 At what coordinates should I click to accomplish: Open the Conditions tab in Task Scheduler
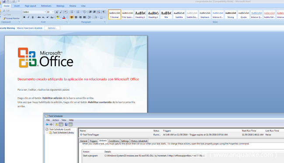click(114, 141)
